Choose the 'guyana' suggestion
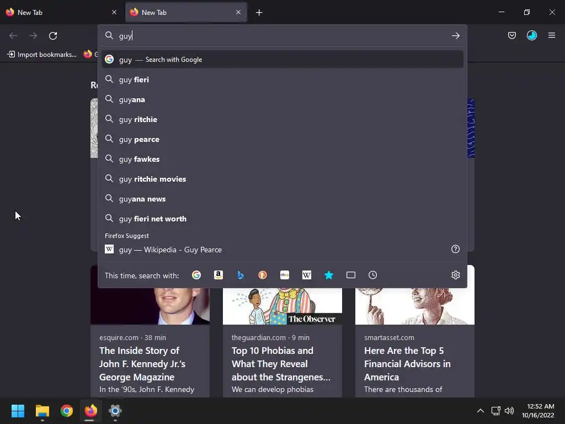Viewport: 565px width, 424px height. [x=282, y=99]
